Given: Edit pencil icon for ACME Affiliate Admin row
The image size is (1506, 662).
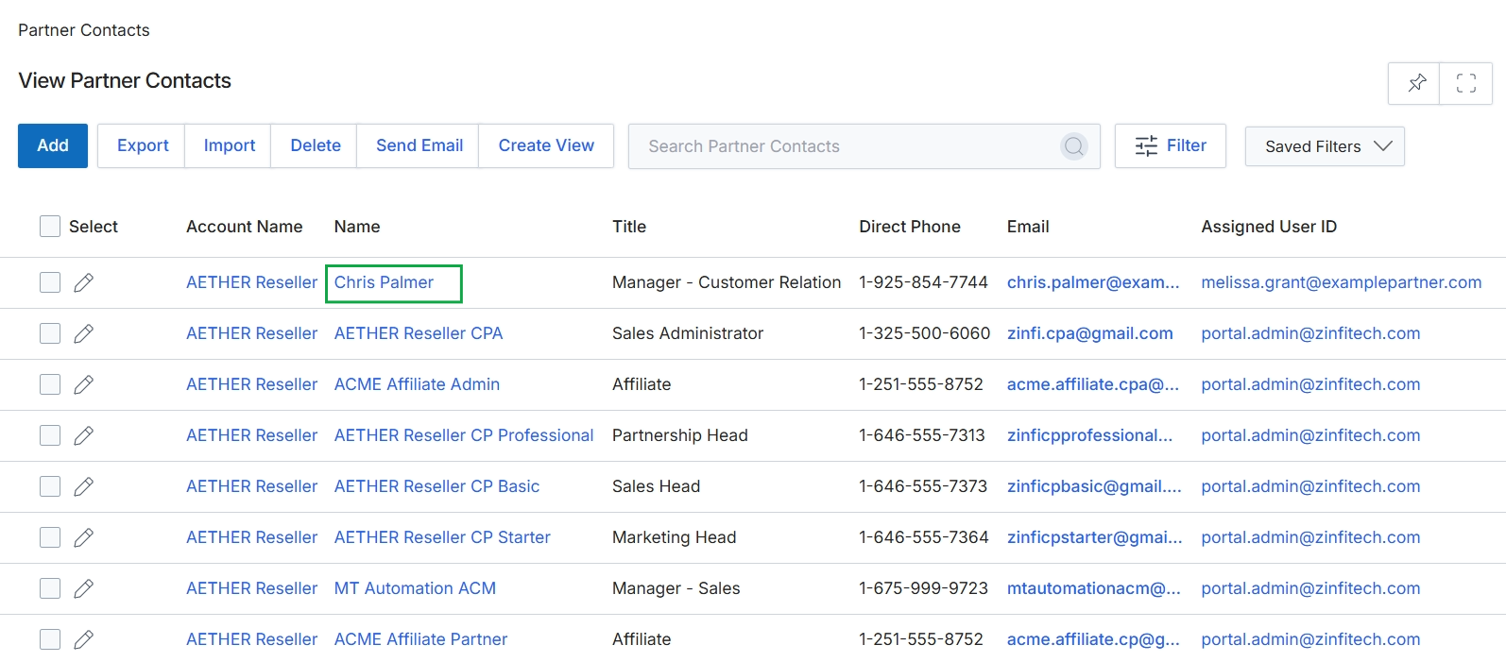Looking at the screenshot, I should coord(83,384).
